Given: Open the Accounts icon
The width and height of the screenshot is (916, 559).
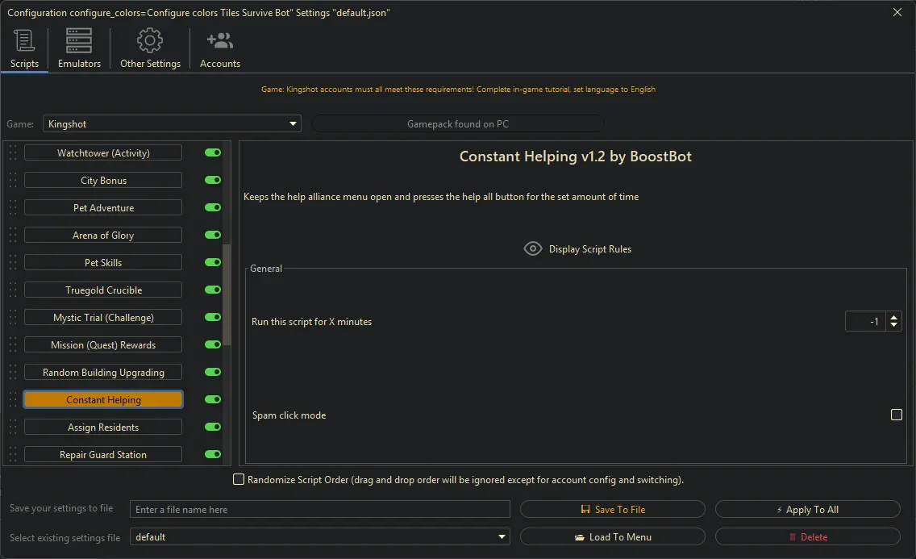Looking at the screenshot, I should pos(219,40).
